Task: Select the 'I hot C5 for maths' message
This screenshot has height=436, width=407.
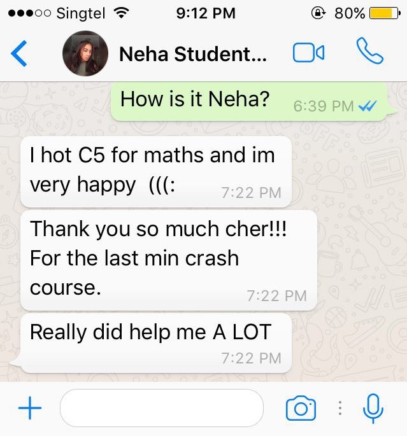Action: pos(156,172)
